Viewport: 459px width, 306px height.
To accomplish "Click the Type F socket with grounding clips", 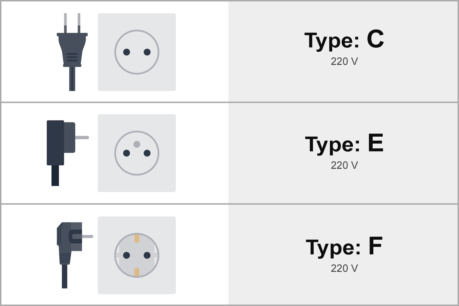I will [137, 255].
